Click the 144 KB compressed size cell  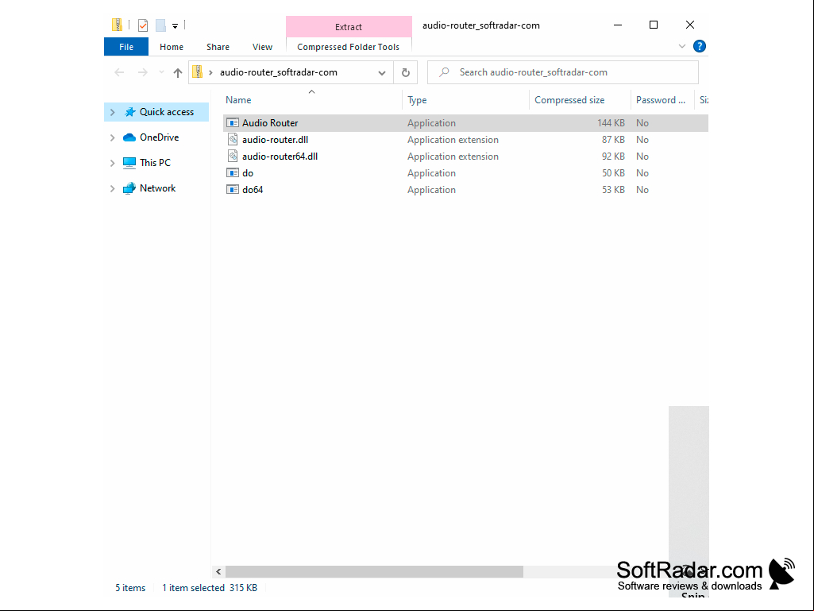pyautogui.click(x=611, y=123)
